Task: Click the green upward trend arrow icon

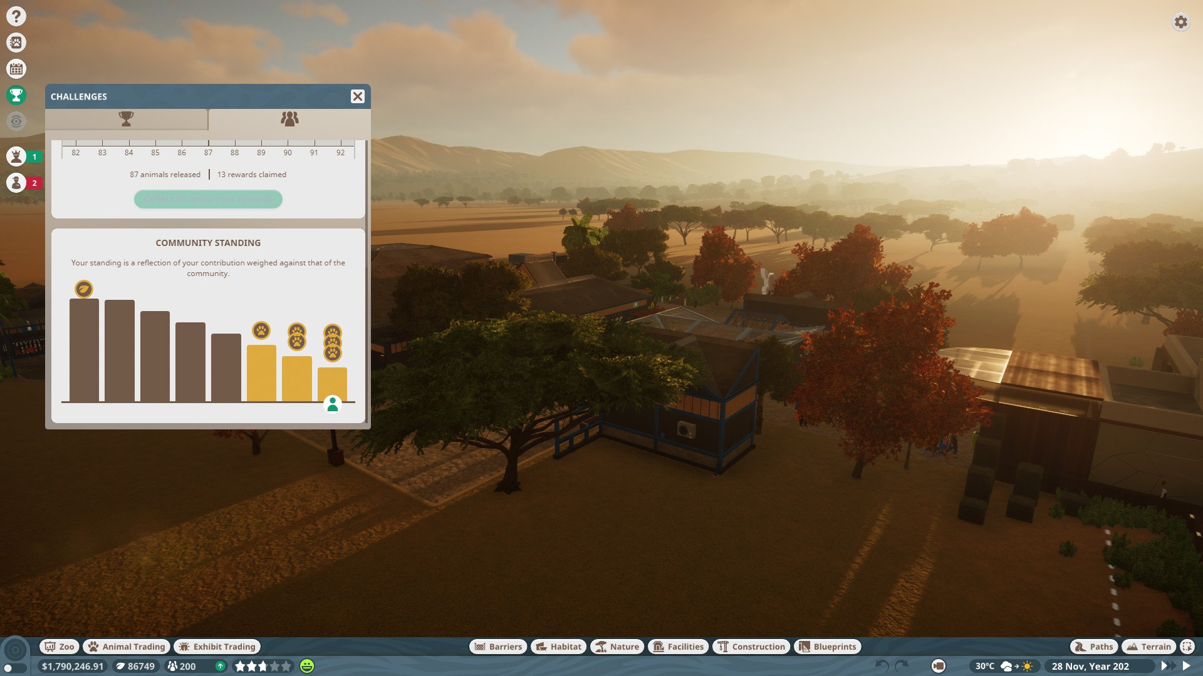Action: click(x=221, y=666)
